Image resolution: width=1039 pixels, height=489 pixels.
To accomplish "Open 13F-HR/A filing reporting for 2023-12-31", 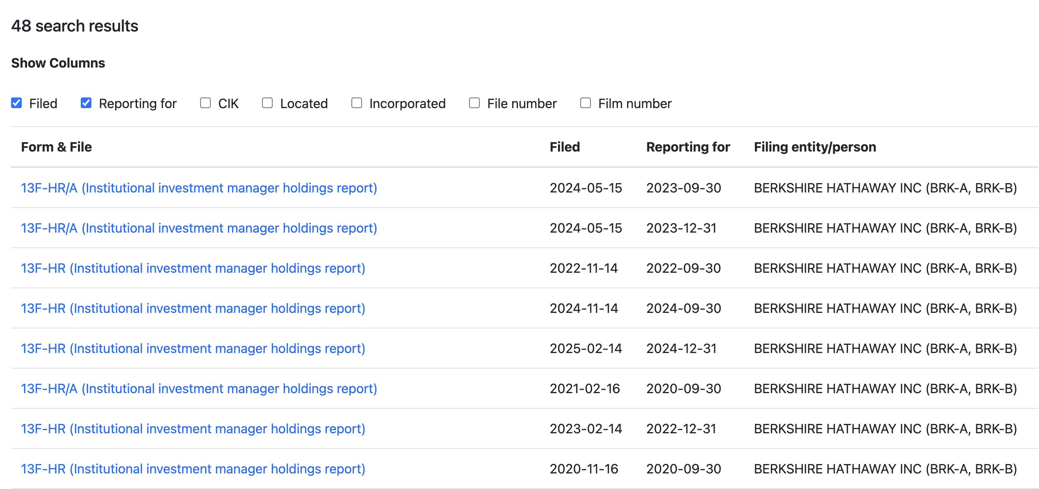I will click(199, 228).
